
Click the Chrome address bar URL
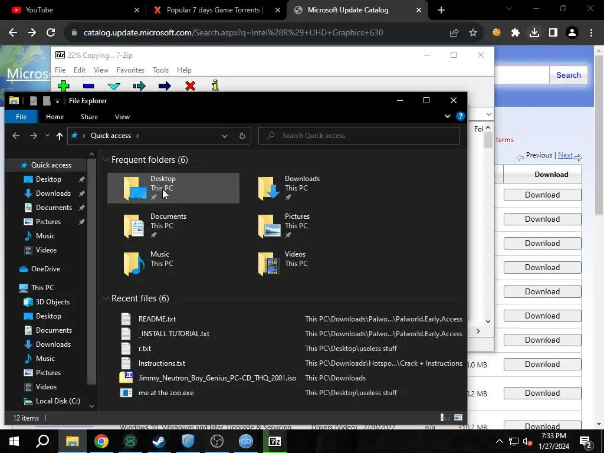[x=233, y=33]
